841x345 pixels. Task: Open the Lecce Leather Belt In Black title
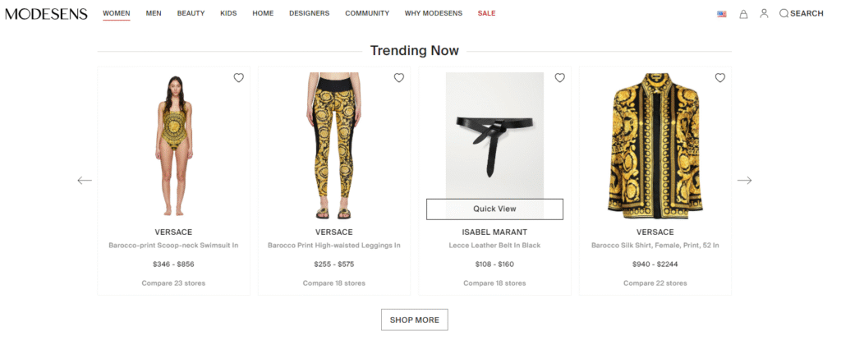pyautogui.click(x=494, y=246)
